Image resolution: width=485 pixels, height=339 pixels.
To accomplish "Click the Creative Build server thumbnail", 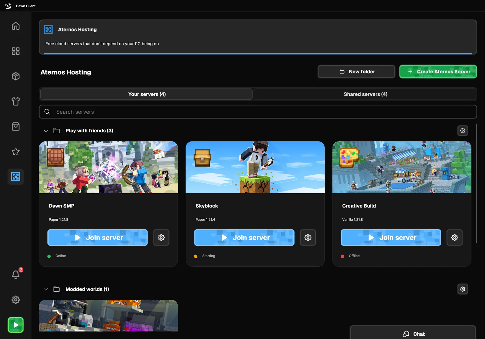I will (x=402, y=167).
